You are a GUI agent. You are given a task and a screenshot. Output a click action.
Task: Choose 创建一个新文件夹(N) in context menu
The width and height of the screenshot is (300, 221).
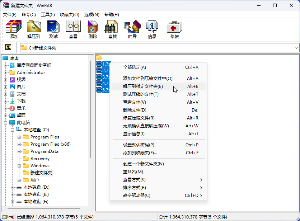coord(158,164)
